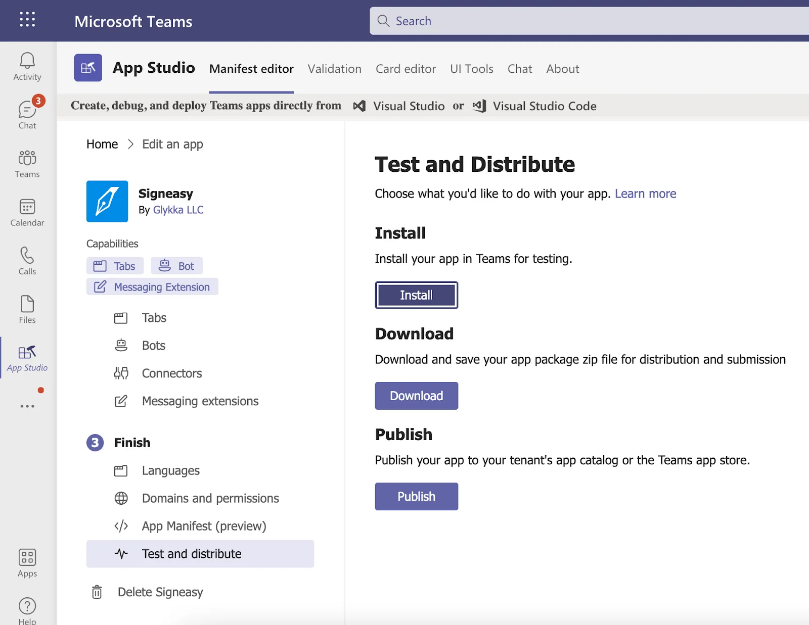This screenshot has height=625, width=809.
Task: Go back to Home in the breadcrumb
Action: pyautogui.click(x=102, y=144)
